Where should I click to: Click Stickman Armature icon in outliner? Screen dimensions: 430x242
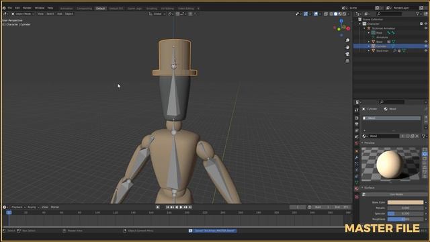[369, 28]
